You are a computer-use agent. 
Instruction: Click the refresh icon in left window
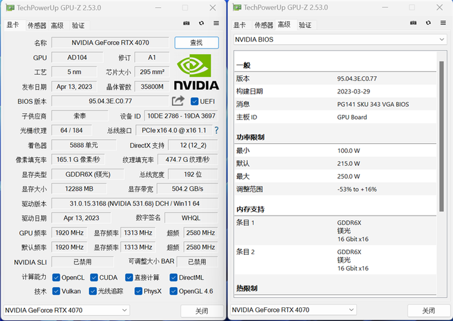point(201,23)
